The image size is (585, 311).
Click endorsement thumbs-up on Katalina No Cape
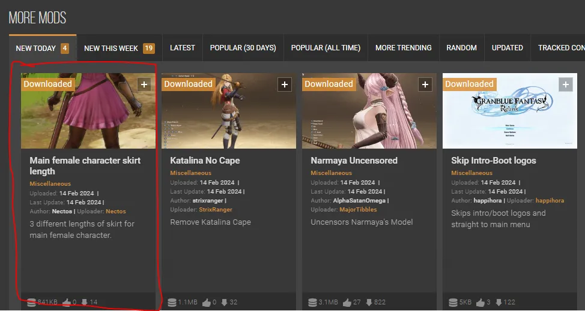[207, 303]
